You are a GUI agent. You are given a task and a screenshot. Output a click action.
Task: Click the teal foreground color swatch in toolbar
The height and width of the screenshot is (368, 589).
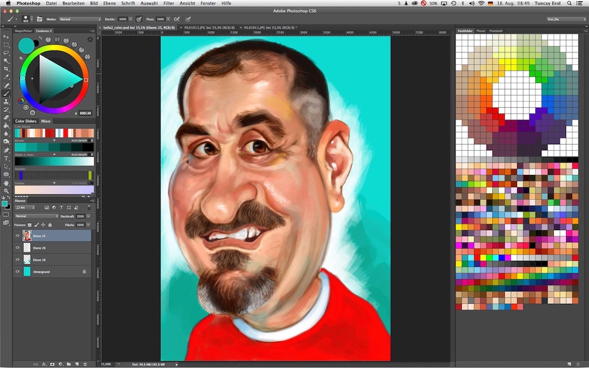point(5,203)
